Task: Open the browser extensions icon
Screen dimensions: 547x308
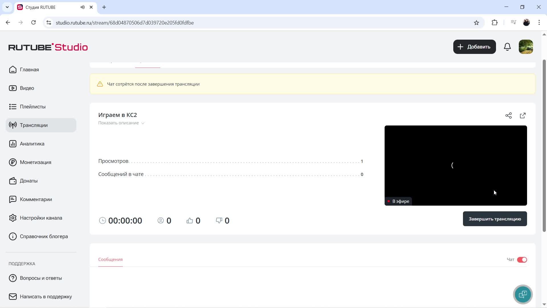Action: click(495, 23)
